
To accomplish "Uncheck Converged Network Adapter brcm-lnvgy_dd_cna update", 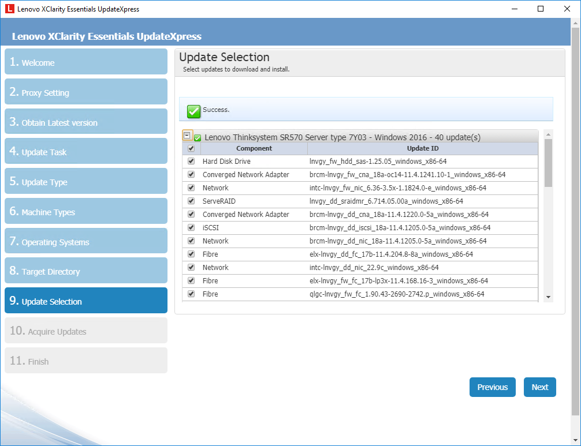I will pyautogui.click(x=191, y=215).
